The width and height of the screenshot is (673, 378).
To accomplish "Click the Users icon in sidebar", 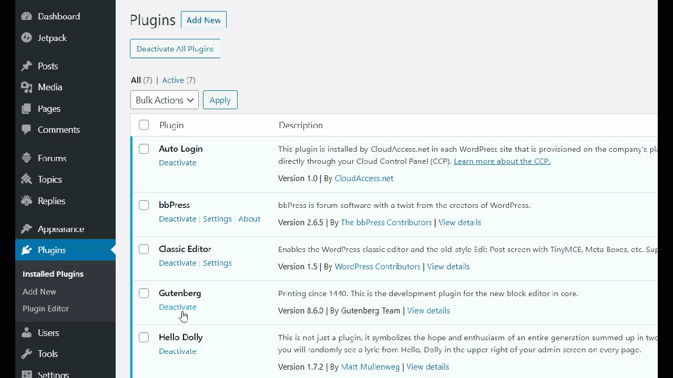I will tap(27, 333).
